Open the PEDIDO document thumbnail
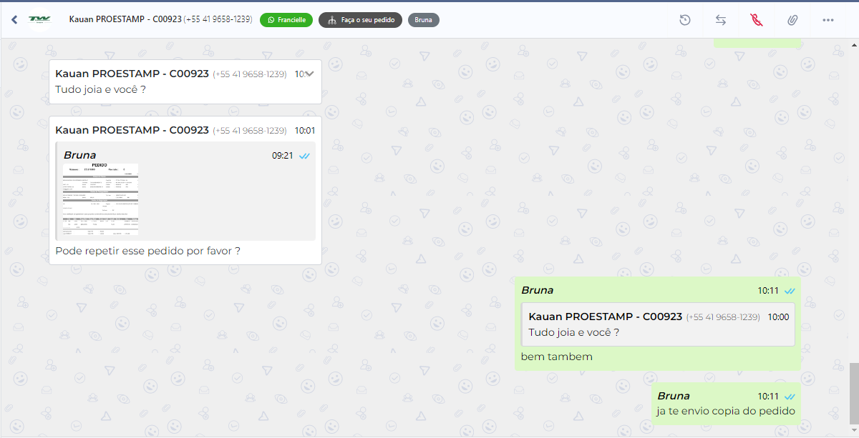Image resolution: width=859 pixels, height=438 pixels. click(x=100, y=199)
